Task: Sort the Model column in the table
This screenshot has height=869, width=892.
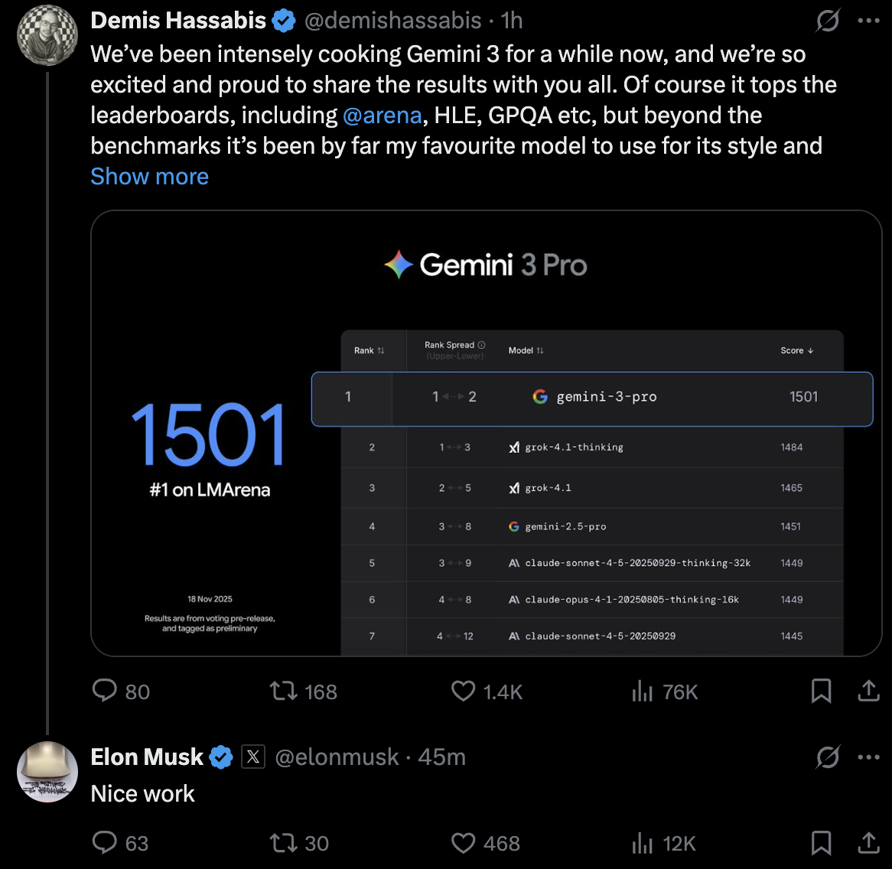Action: pos(526,350)
